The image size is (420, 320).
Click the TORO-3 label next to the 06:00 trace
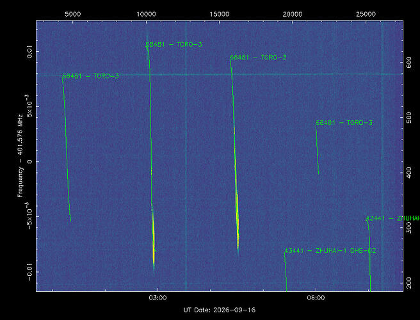click(x=344, y=123)
